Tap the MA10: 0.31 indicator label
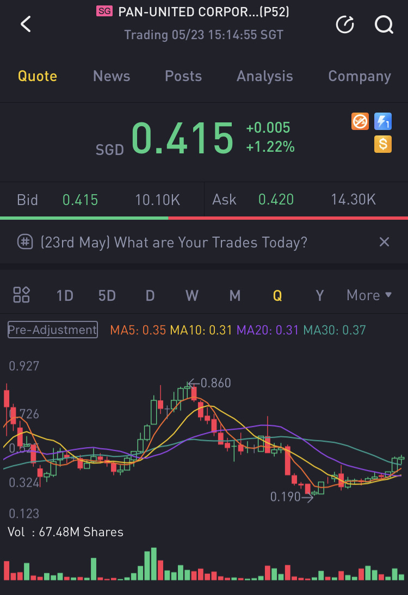Screen dimensions: 408x595 pyautogui.click(x=201, y=330)
